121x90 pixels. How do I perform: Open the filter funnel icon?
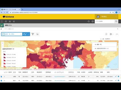click(33, 34)
